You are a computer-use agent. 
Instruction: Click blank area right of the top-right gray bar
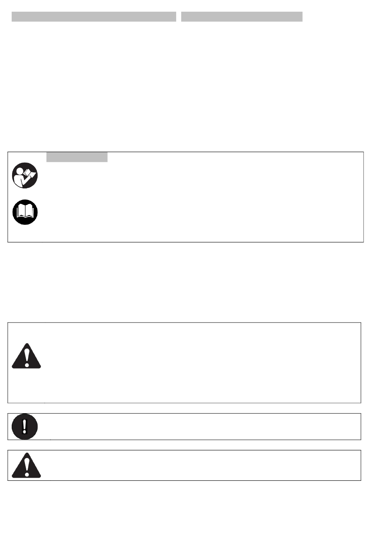tap(336, 17)
